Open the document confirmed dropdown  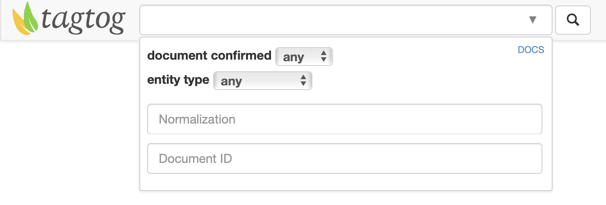pos(304,57)
